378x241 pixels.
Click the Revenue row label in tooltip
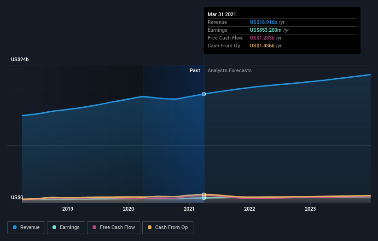coord(217,22)
